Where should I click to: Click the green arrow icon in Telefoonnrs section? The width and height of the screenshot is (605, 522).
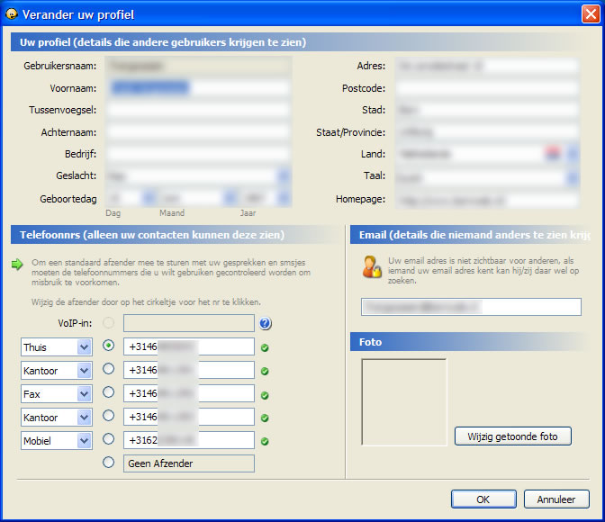tap(17, 265)
